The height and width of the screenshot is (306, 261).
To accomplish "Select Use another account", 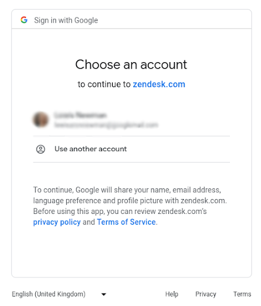I will (131, 149).
